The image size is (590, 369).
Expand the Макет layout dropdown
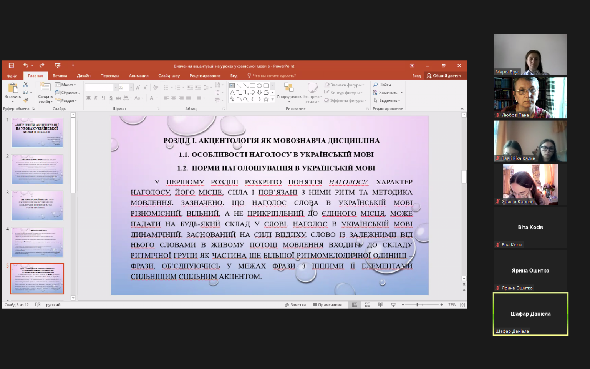(65, 85)
